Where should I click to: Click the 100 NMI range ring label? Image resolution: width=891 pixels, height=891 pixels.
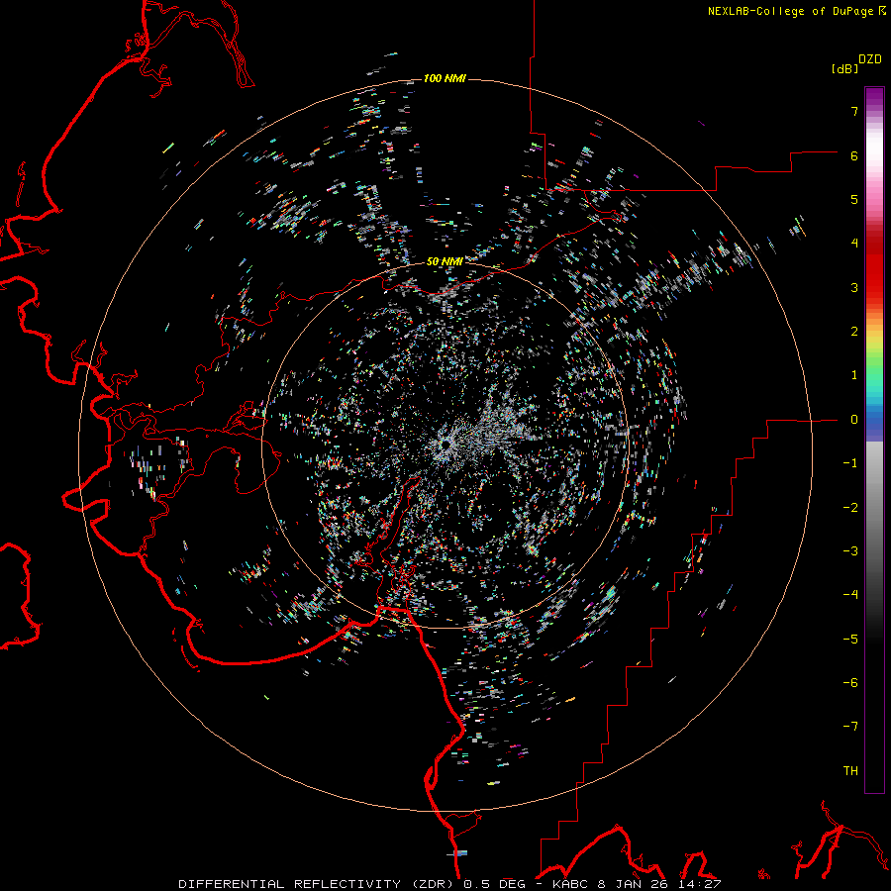click(x=445, y=78)
